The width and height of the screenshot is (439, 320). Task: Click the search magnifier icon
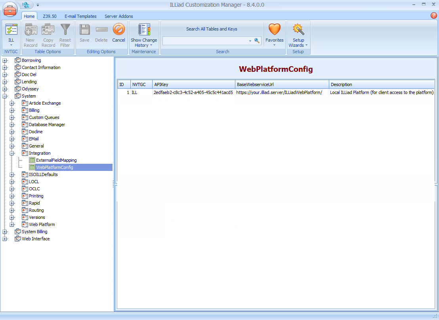(x=257, y=40)
